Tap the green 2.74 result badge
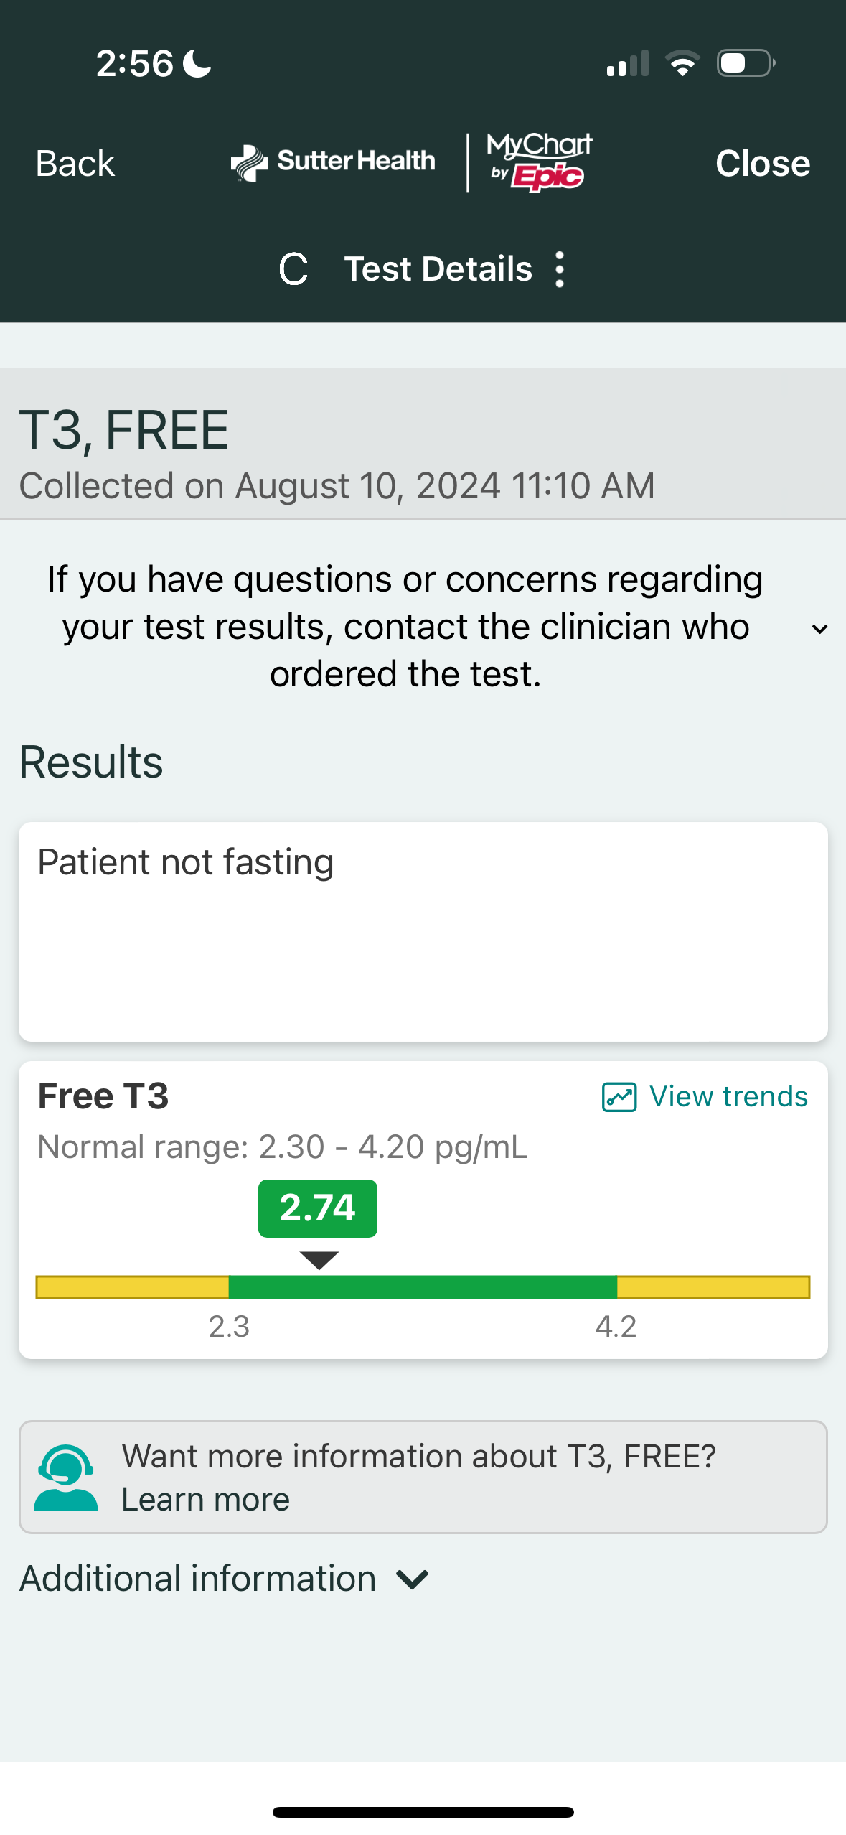Image resolution: width=846 pixels, height=1835 pixels. point(318,1208)
